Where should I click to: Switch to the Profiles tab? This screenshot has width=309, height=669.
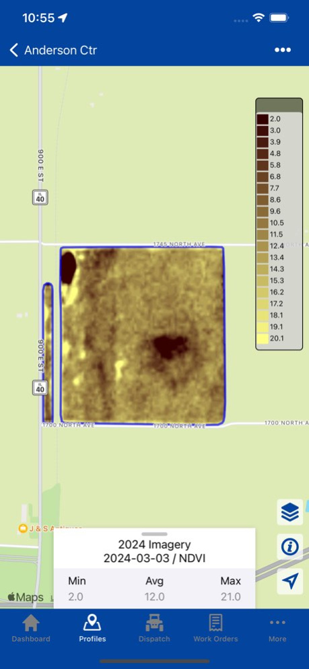pyautogui.click(x=92, y=629)
